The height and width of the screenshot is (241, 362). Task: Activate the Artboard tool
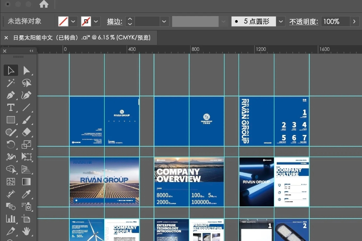pos(26,219)
